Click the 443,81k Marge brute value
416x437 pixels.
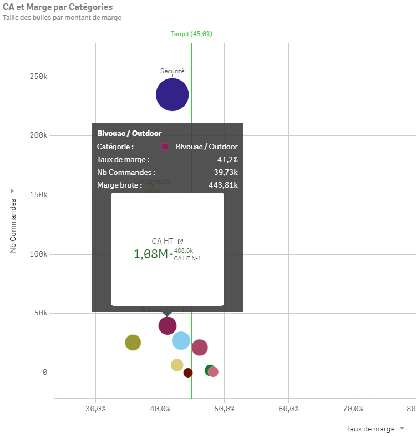(x=223, y=185)
